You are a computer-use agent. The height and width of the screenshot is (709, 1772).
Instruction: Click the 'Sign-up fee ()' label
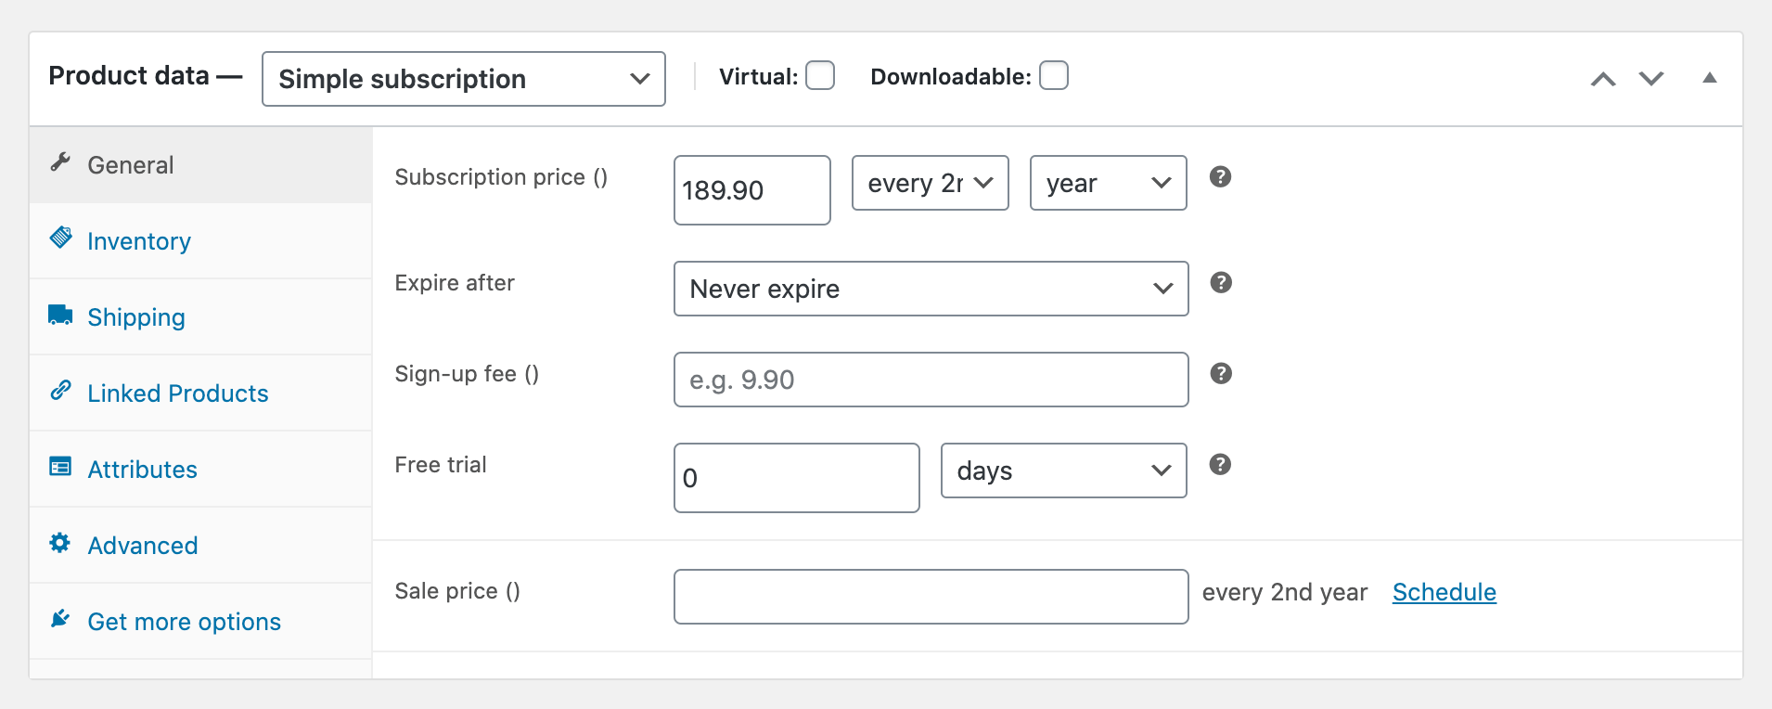click(467, 374)
